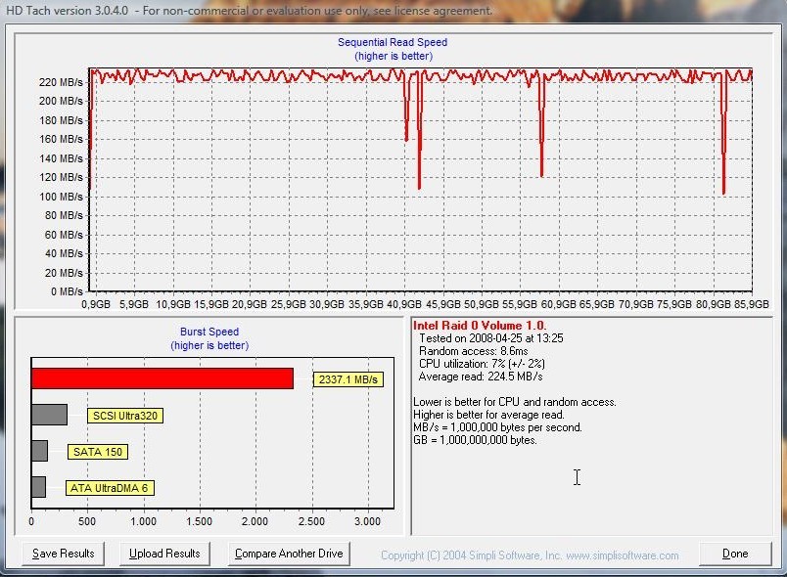Click the Burst Speed chart title

pyautogui.click(x=209, y=332)
